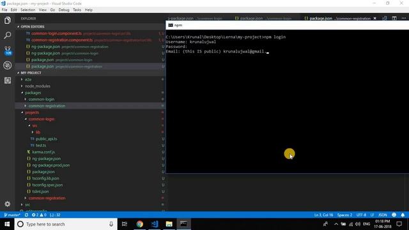The height and width of the screenshot is (230, 409).
Task: Open the View menu
Action: click(43, 10)
